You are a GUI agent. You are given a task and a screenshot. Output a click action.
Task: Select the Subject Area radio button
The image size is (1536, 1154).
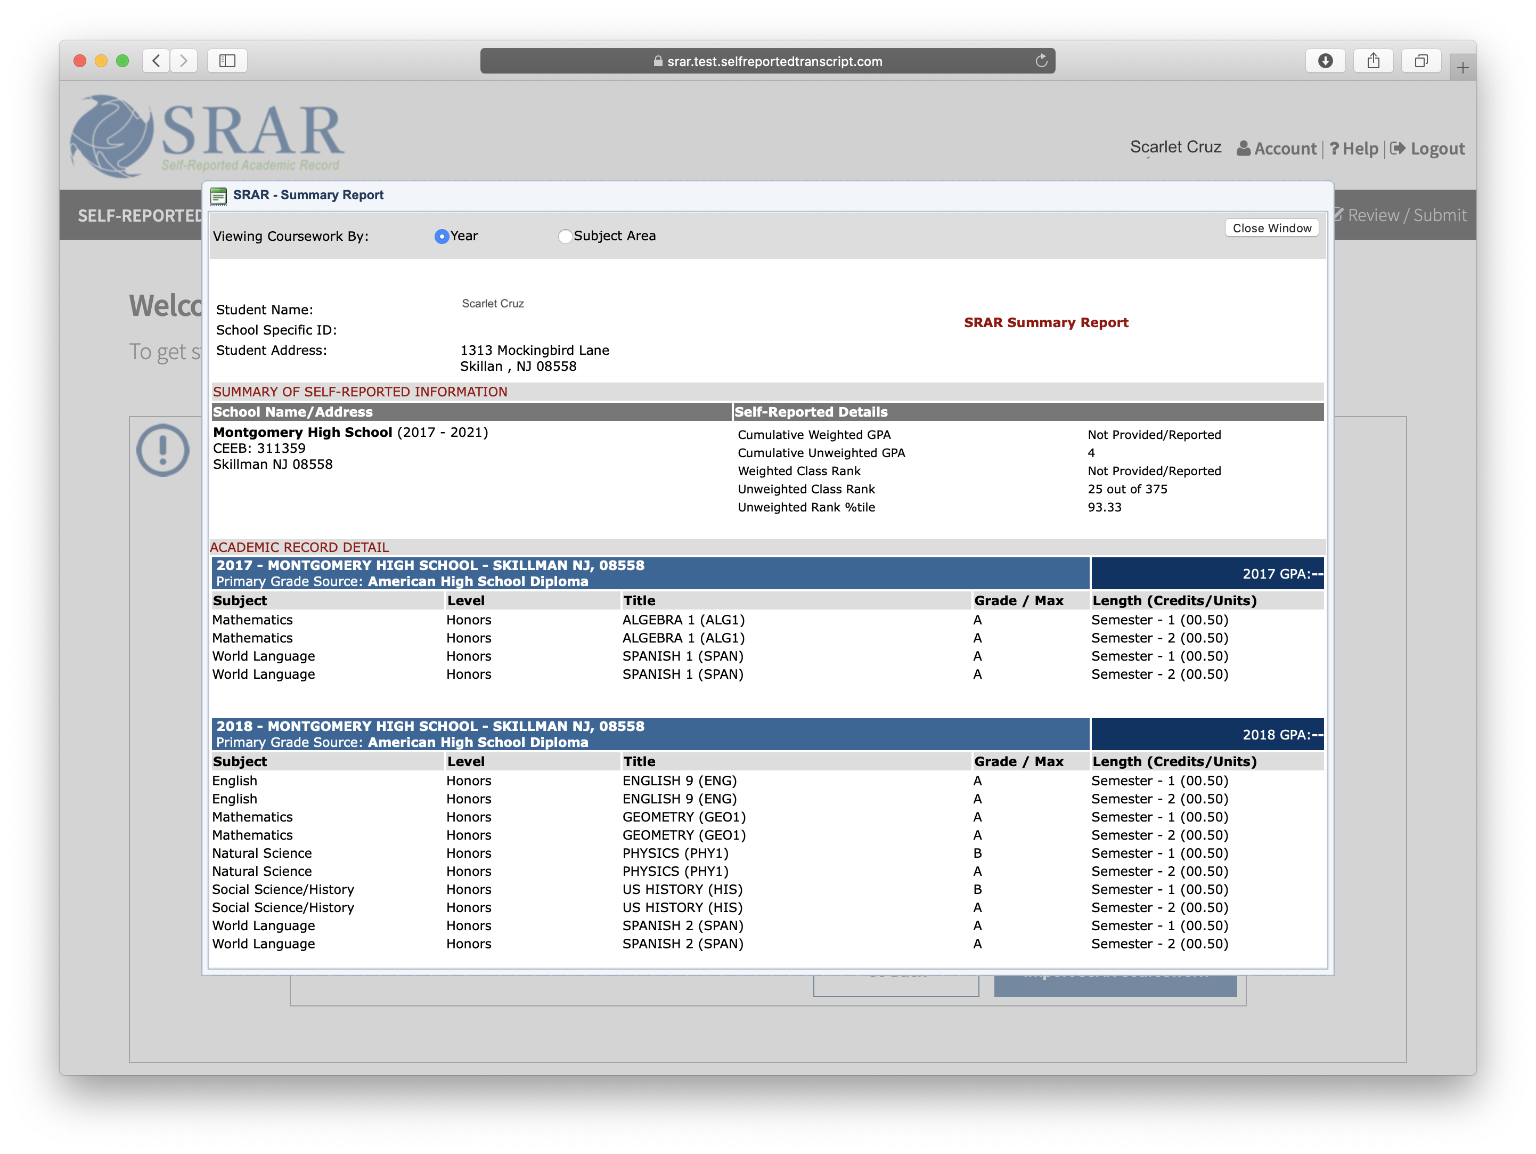[565, 236]
